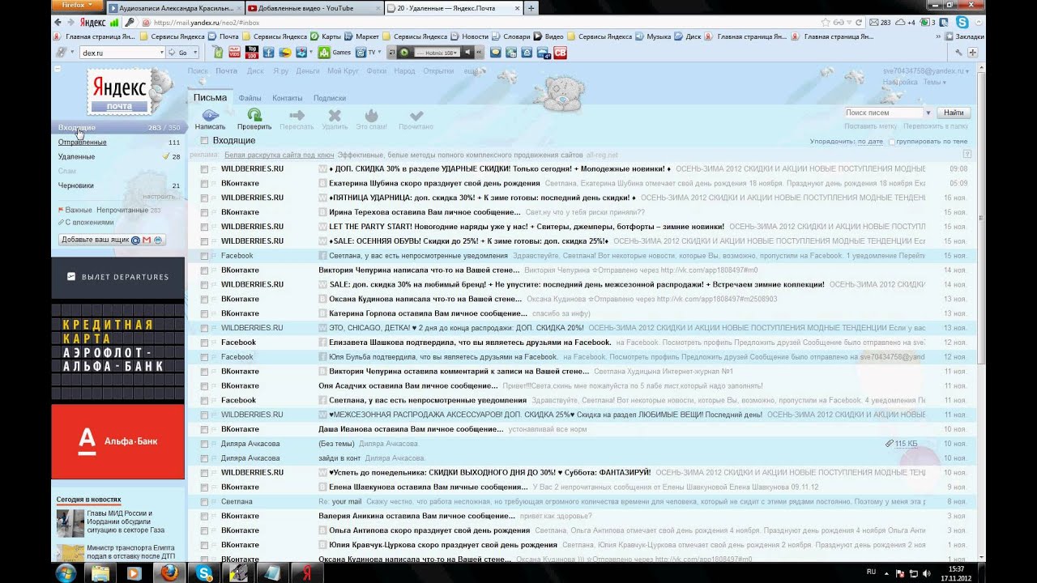Tick checkbox of ПЯТНИЦА УДАРНИЦА WILDBERRIES email
This screenshot has height=583, width=1037.
(204, 198)
